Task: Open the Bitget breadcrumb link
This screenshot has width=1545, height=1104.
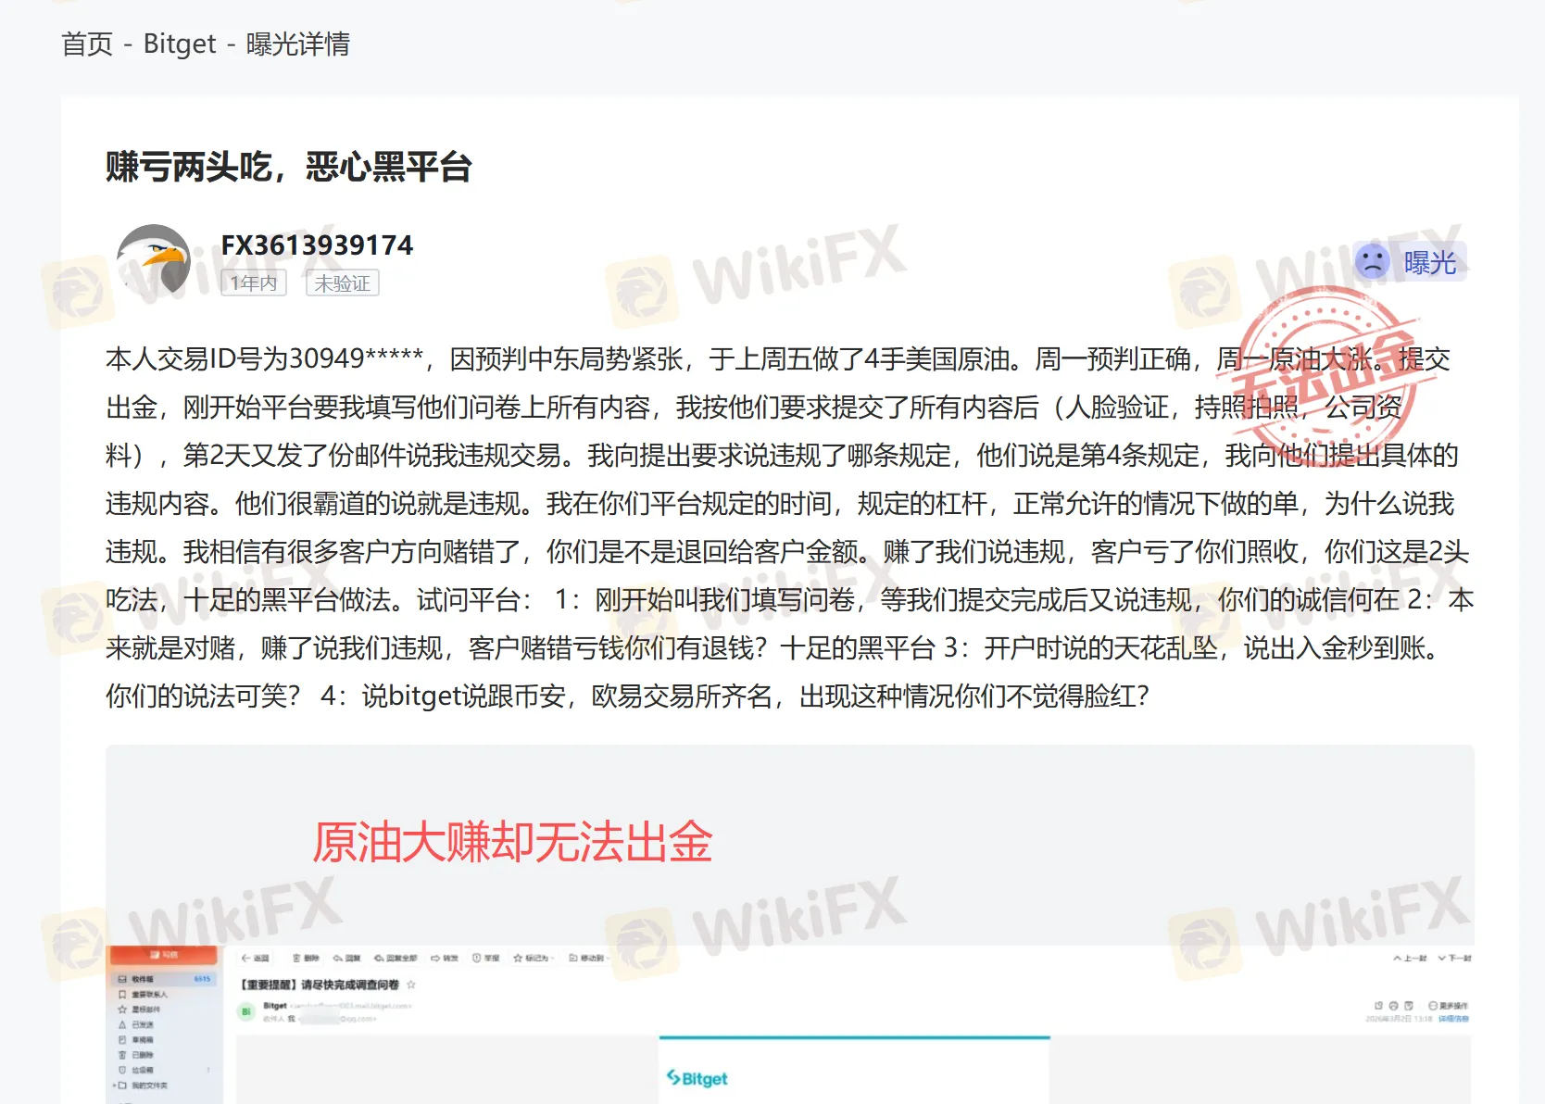Action: pyautogui.click(x=180, y=44)
